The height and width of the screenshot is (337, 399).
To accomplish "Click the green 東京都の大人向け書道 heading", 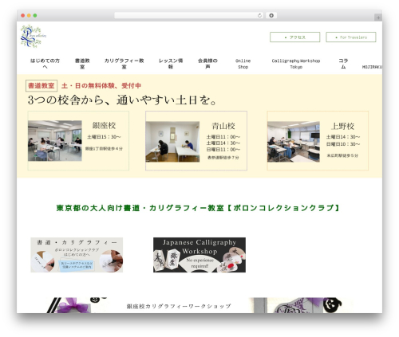I will pos(198,208).
